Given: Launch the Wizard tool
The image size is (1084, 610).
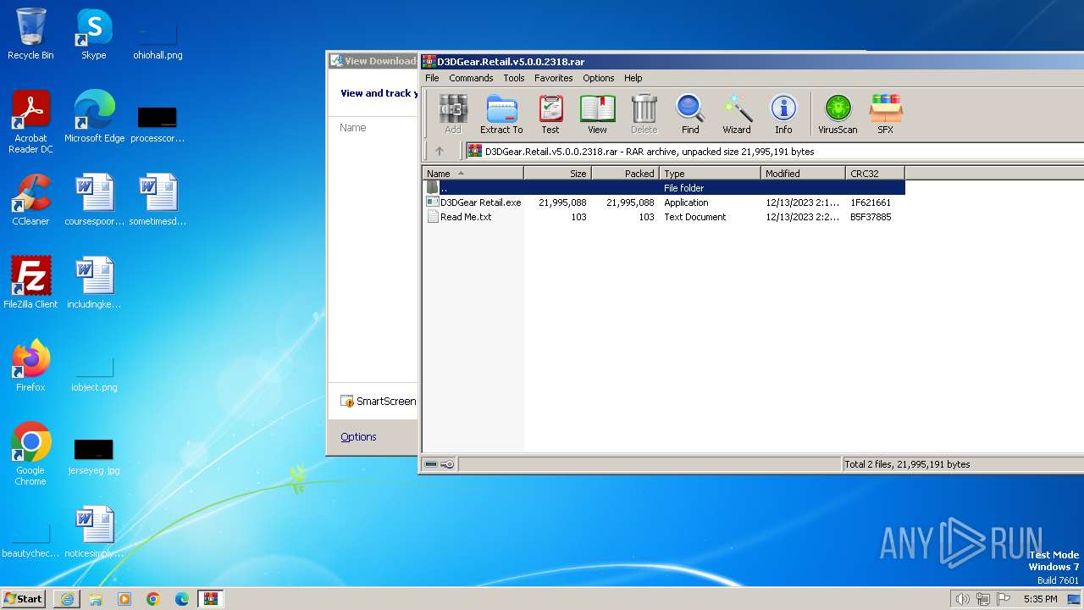Looking at the screenshot, I should [x=737, y=114].
